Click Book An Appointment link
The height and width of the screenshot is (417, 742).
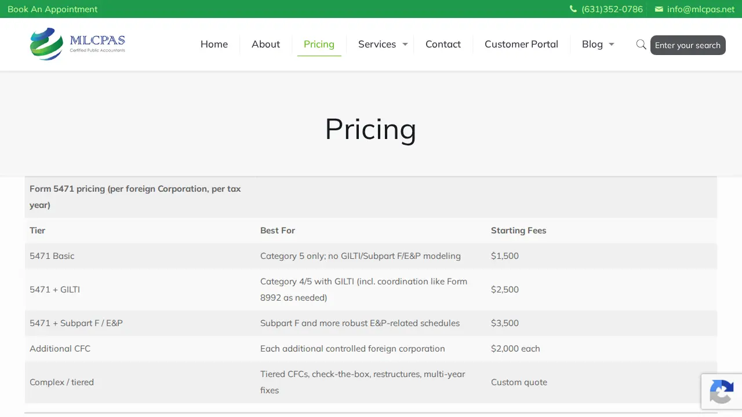click(x=52, y=9)
